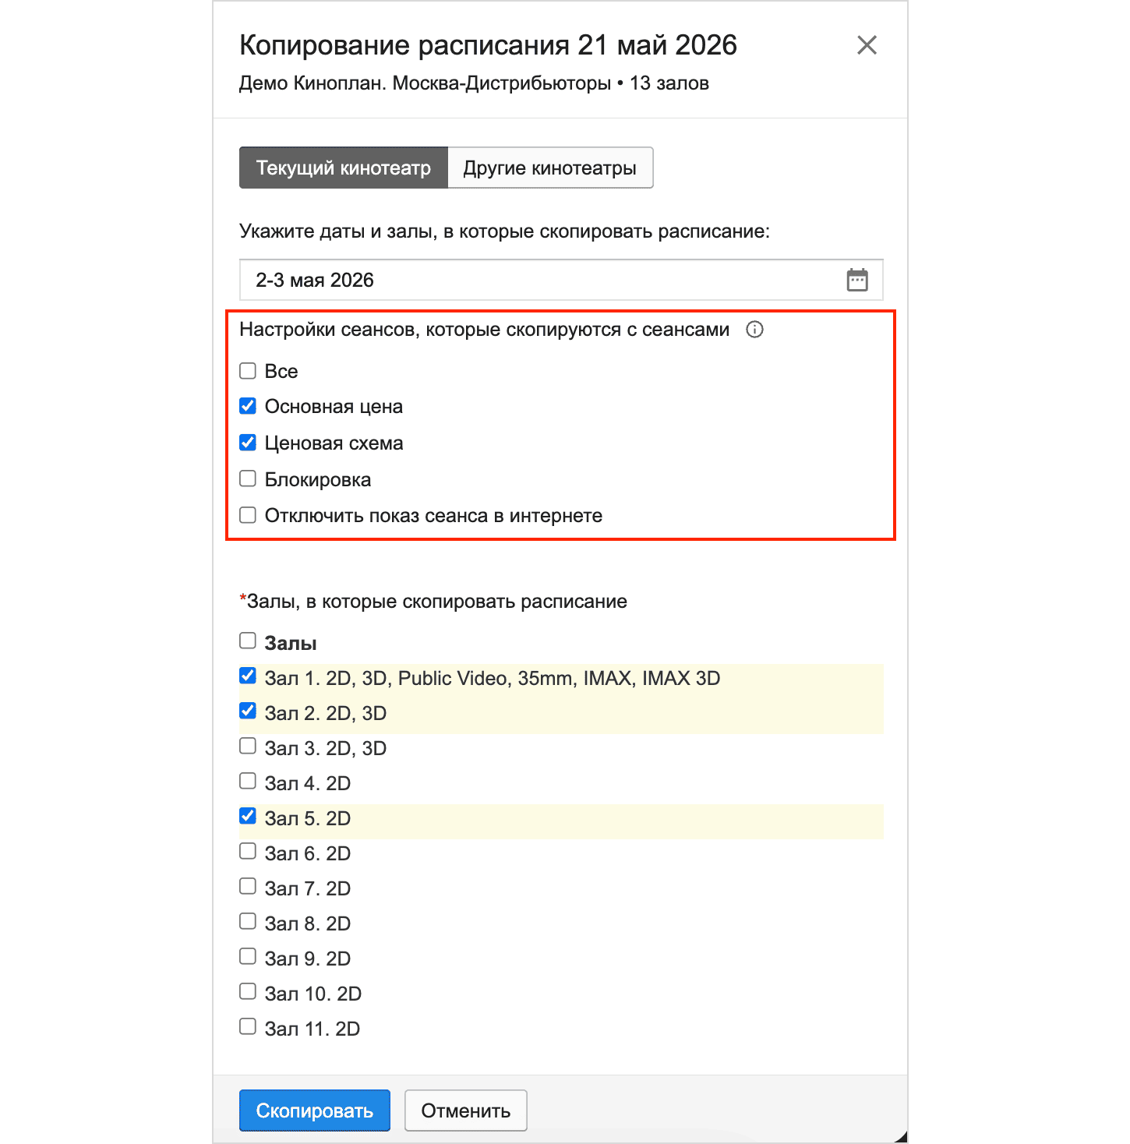The image size is (1130, 1144).
Task: Enable the Все settings checkbox
Action: point(248,370)
